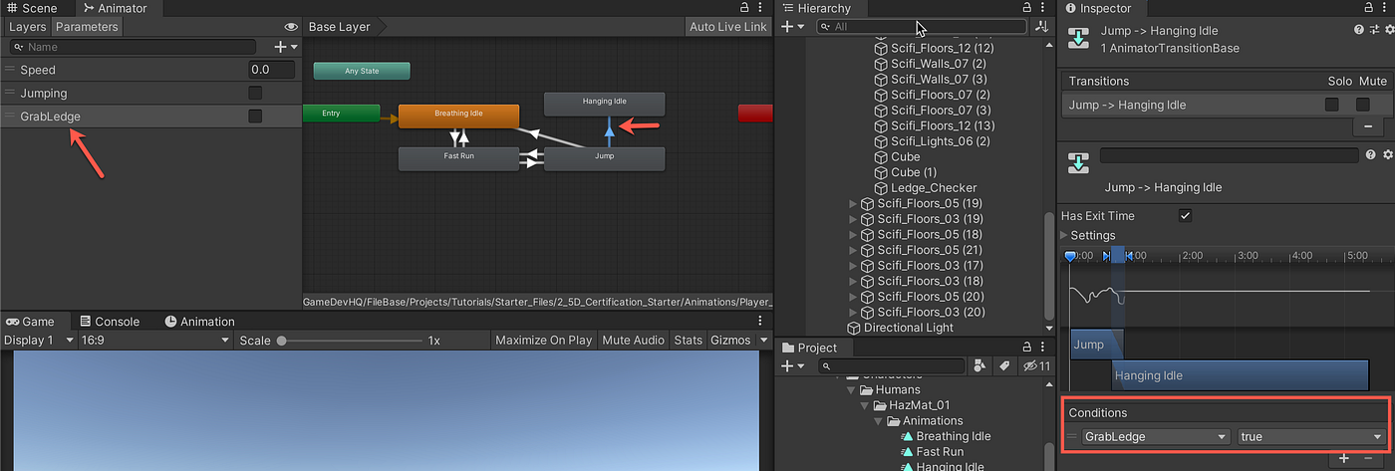This screenshot has width=1395, height=471.
Task: Click the Game view Scale slider handle
Action: (282, 340)
